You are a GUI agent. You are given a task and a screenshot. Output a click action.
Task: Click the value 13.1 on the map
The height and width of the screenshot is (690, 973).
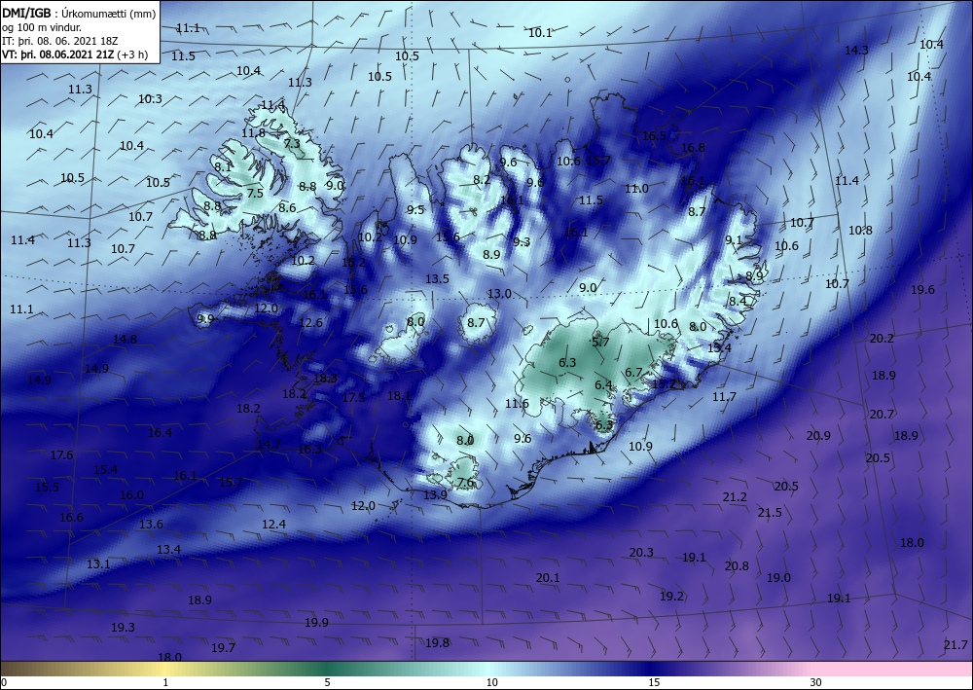[x=98, y=564]
